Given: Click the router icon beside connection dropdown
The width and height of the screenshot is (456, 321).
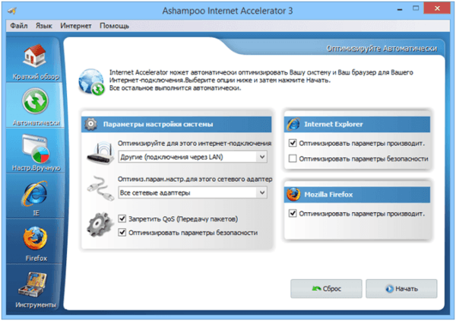Looking at the screenshot, I should click(100, 153).
